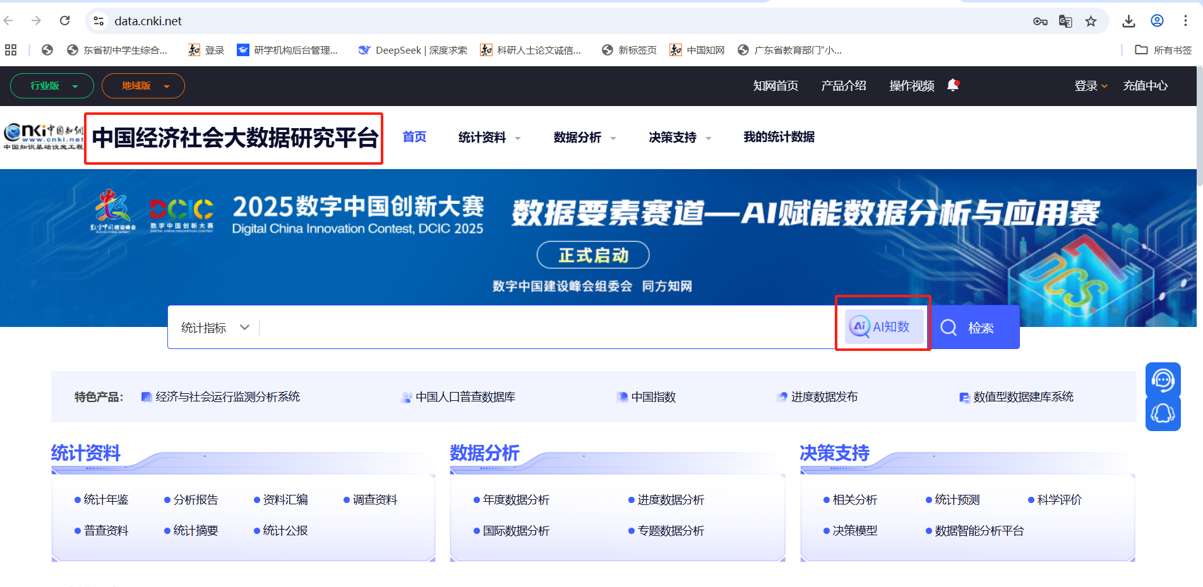Click the notification bell icon

tap(953, 85)
